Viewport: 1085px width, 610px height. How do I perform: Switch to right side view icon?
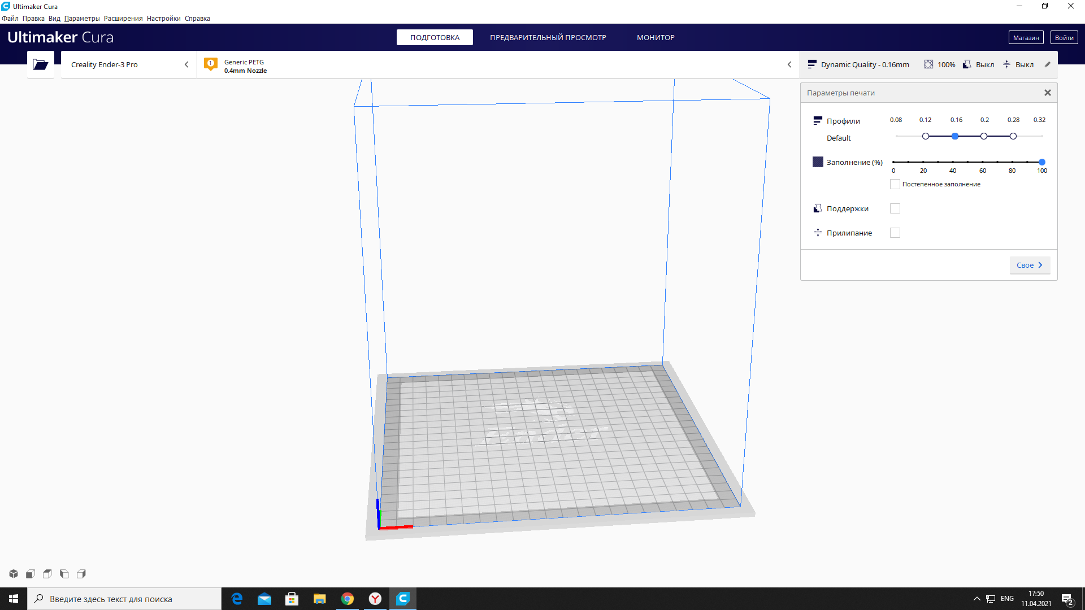(81, 574)
